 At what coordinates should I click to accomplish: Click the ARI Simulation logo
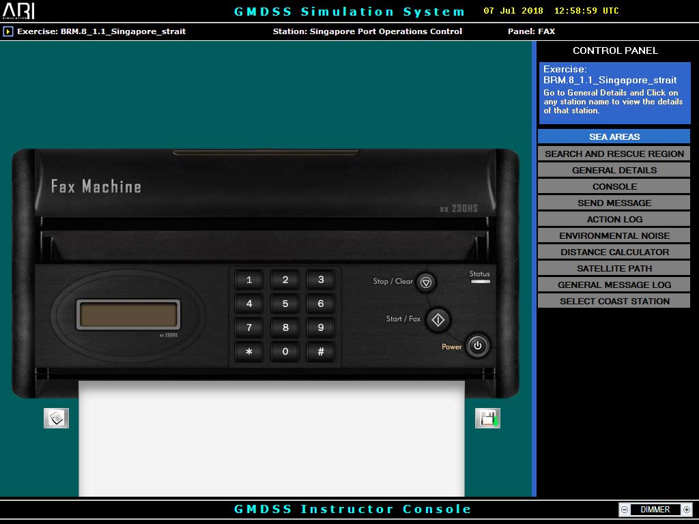pyautogui.click(x=18, y=11)
